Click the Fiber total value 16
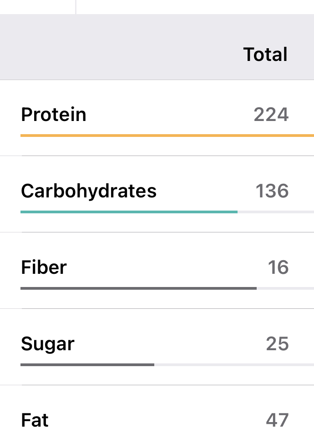The height and width of the screenshot is (438, 314). 278,267
